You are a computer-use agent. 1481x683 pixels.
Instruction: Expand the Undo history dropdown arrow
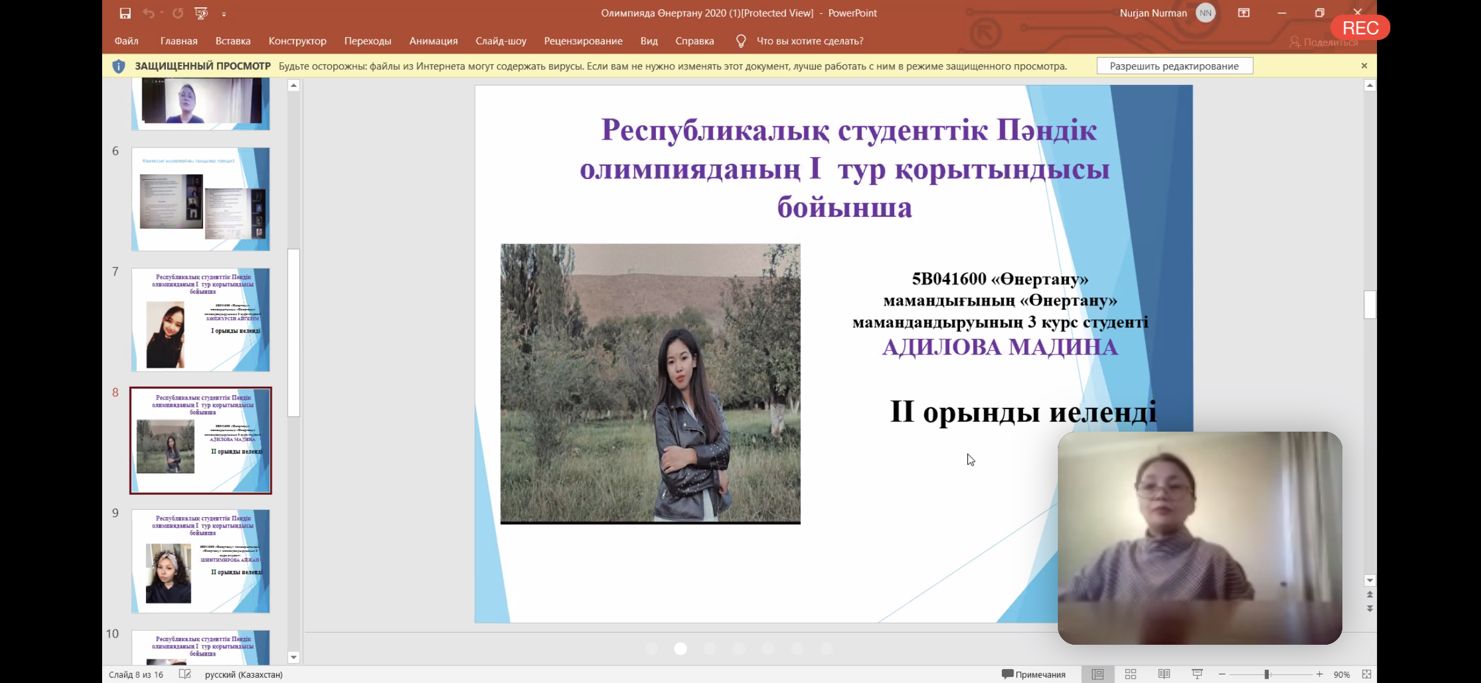(162, 13)
